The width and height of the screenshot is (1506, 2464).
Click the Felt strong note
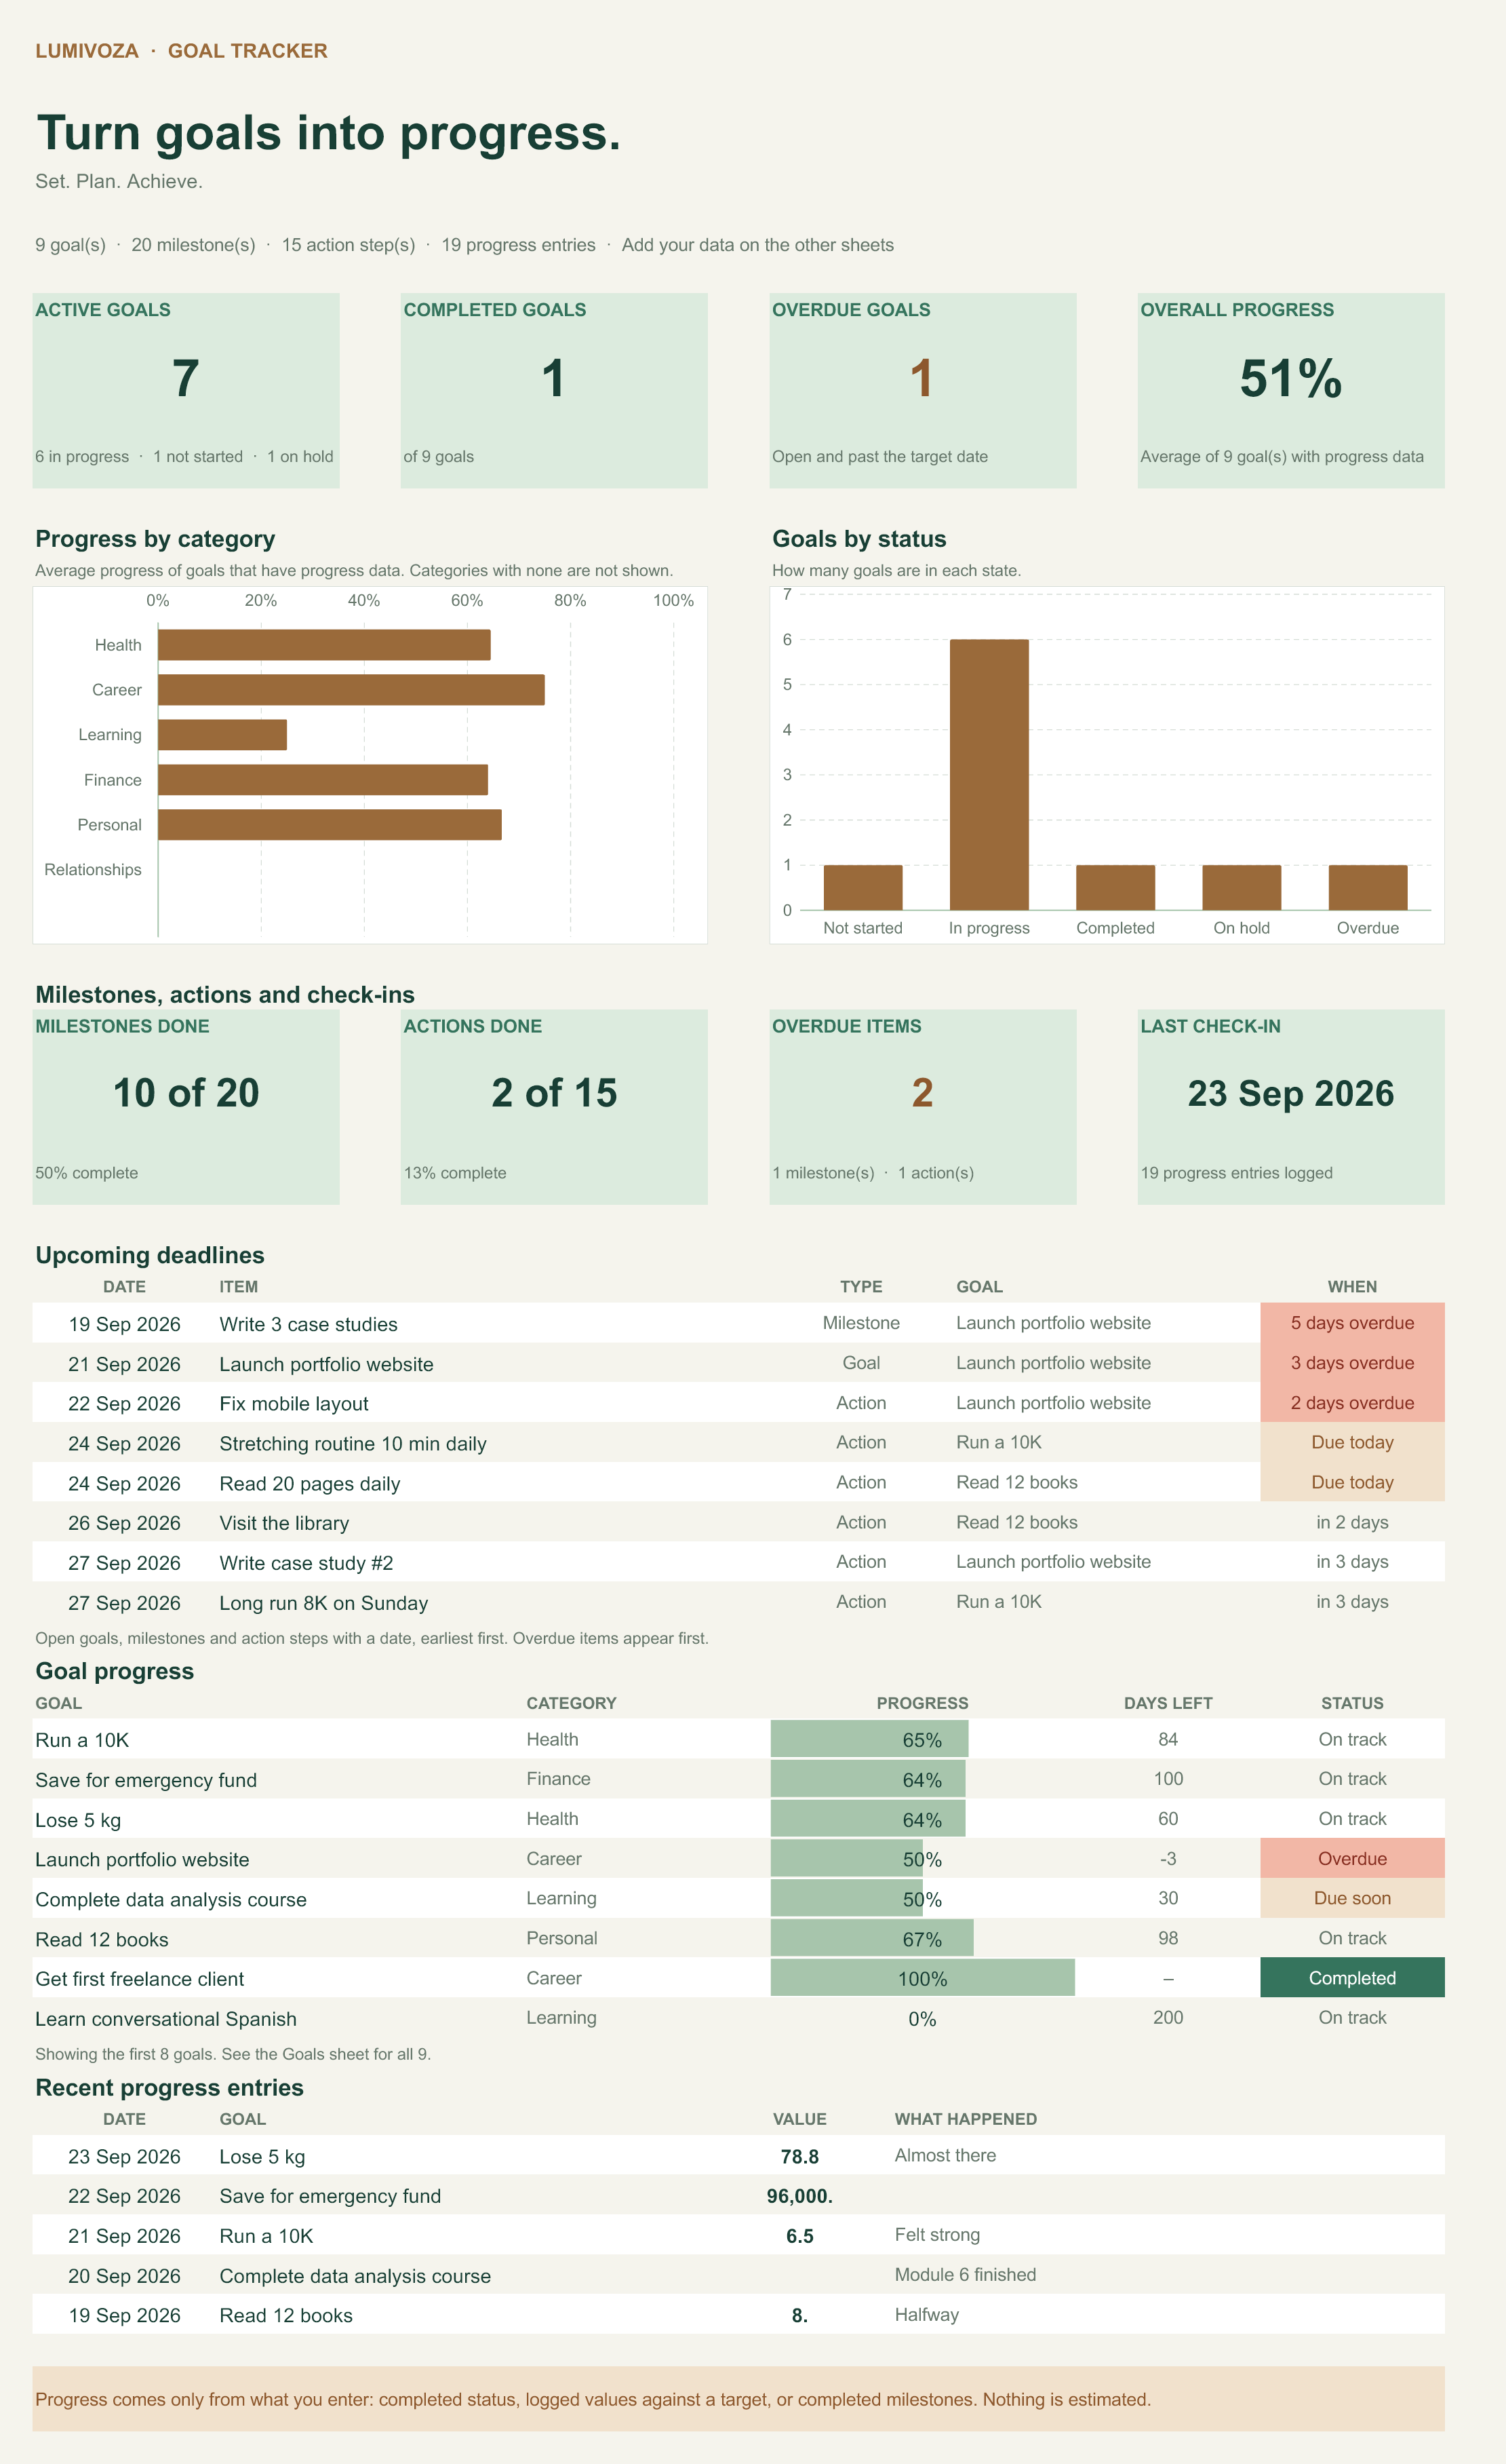tap(937, 2235)
